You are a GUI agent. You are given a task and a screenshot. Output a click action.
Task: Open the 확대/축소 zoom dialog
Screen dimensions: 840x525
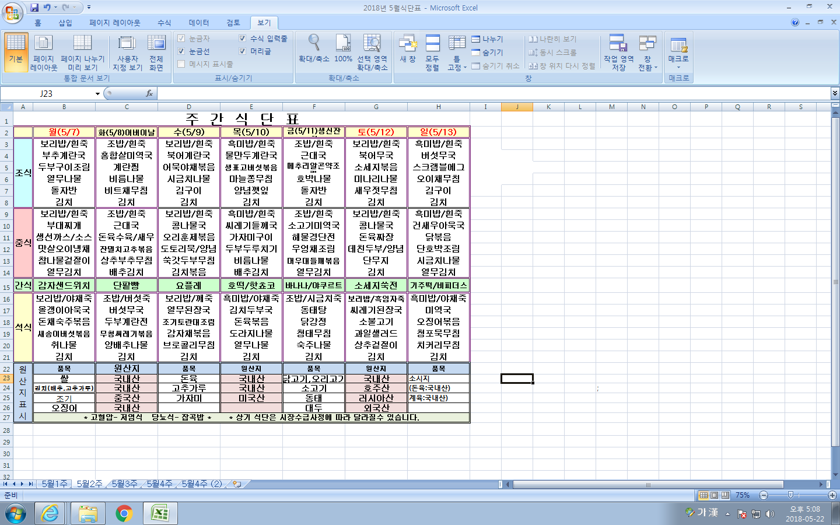[x=314, y=48]
